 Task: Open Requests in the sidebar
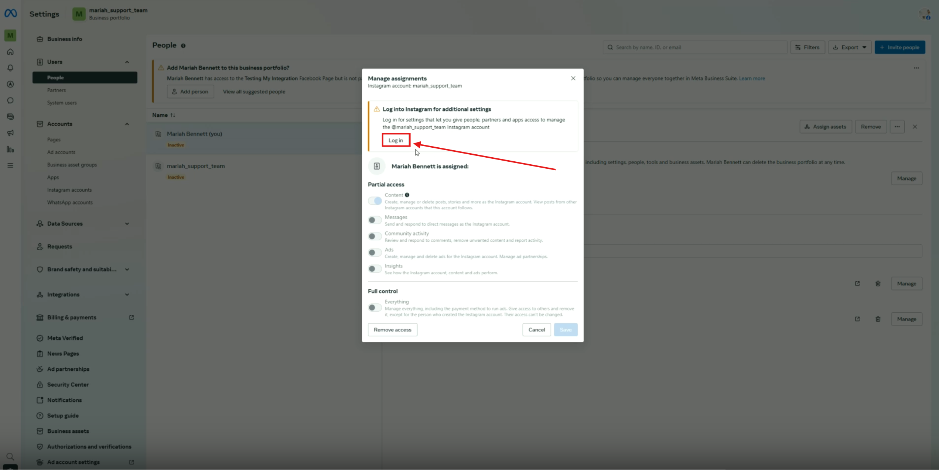pos(59,247)
